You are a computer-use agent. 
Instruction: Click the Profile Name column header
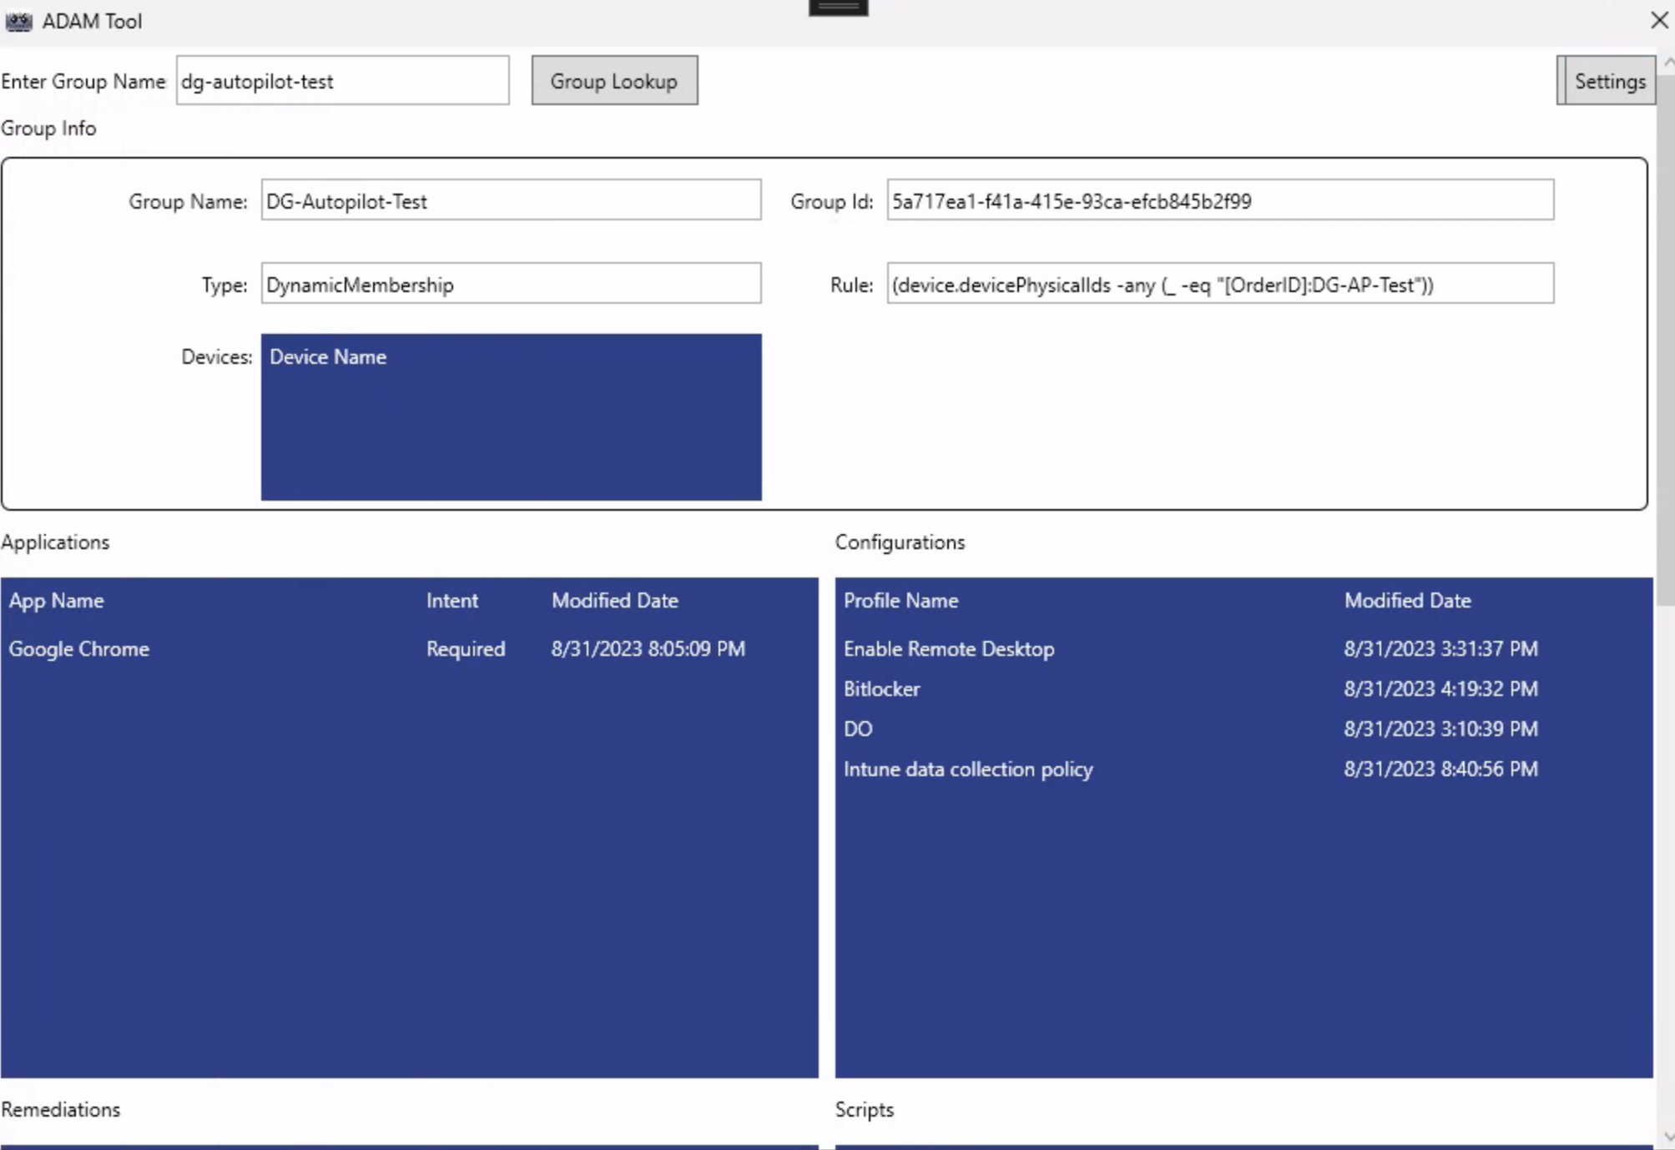[901, 600]
